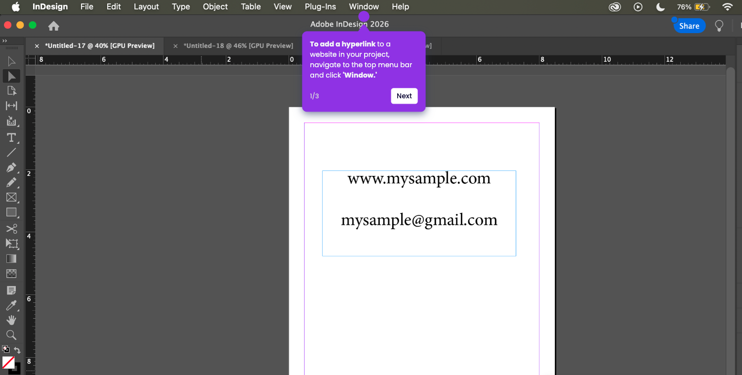Image resolution: width=742 pixels, height=375 pixels.
Task: Expand the toolbar using the double-chevron
Action: [4, 41]
